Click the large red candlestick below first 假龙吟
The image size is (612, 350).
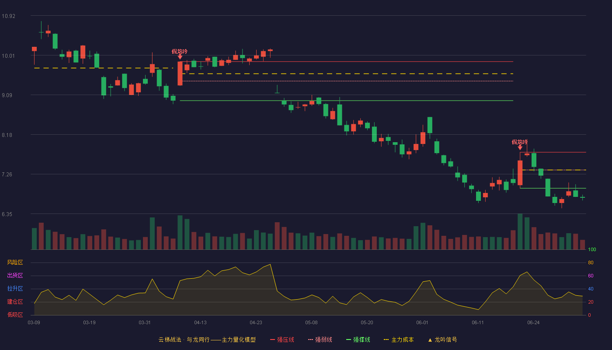[x=180, y=73]
